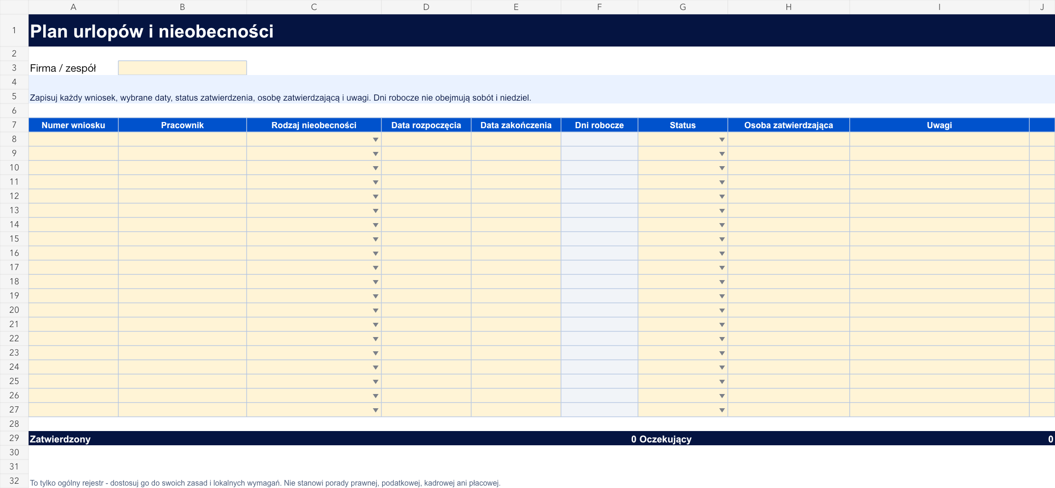Screen dimensions: 1055x488
Task: Show Status options in row 17
Action: pyautogui.click(x=722, y=268)
